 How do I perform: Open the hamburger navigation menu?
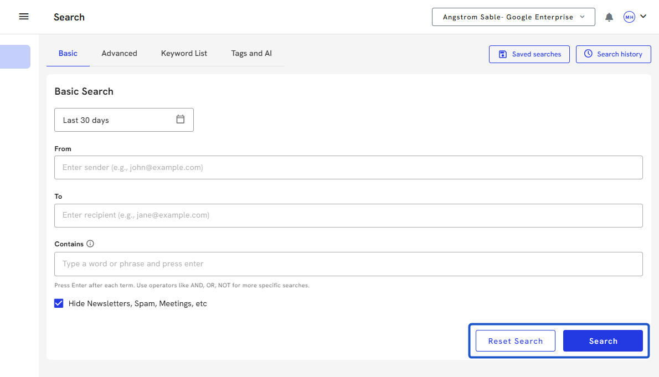[x=24, y=17]
